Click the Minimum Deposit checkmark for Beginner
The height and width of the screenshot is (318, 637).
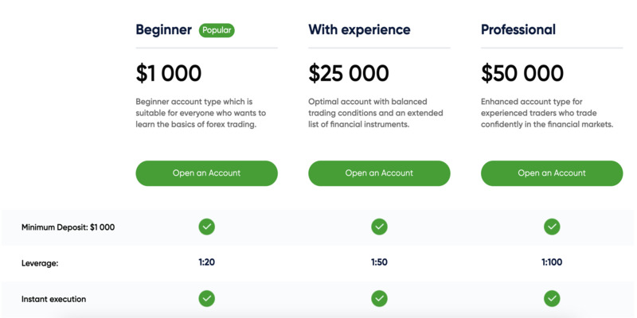[x=206, y=227]
